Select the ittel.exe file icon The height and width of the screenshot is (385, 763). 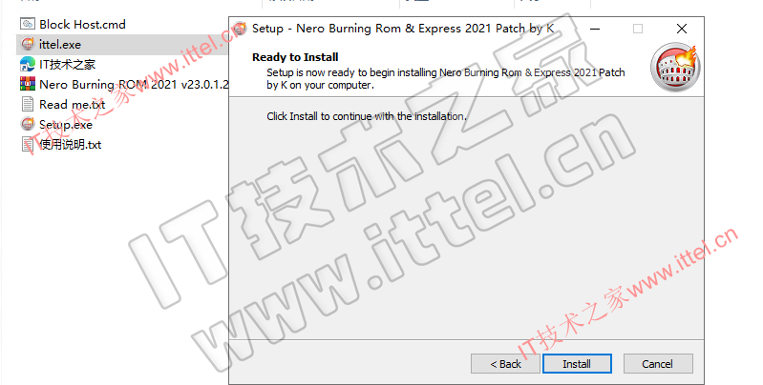tap(28, 44)
